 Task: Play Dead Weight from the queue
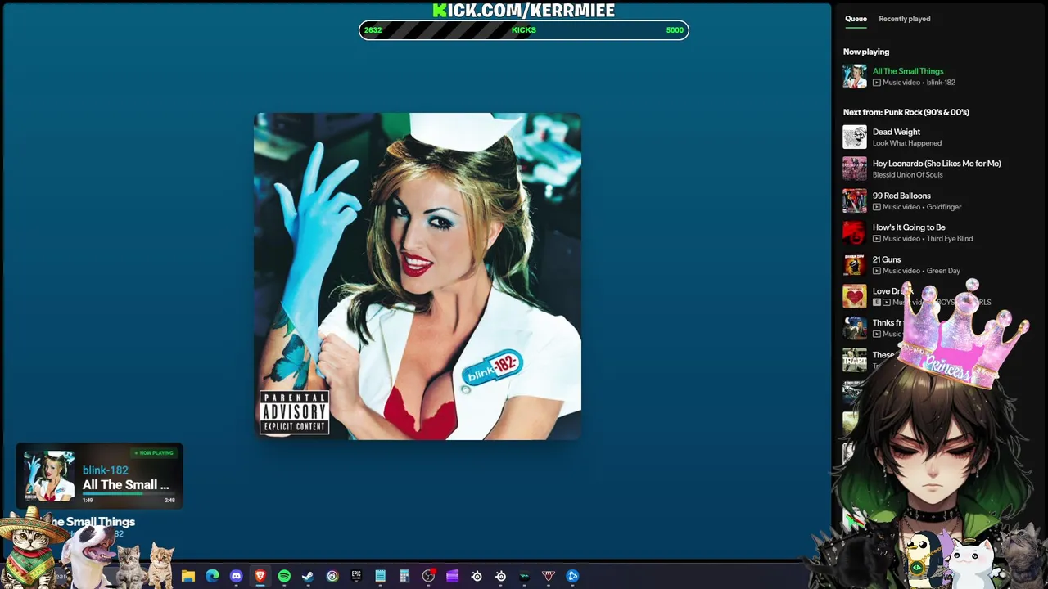pyautogui.click(x=897, y=132)
